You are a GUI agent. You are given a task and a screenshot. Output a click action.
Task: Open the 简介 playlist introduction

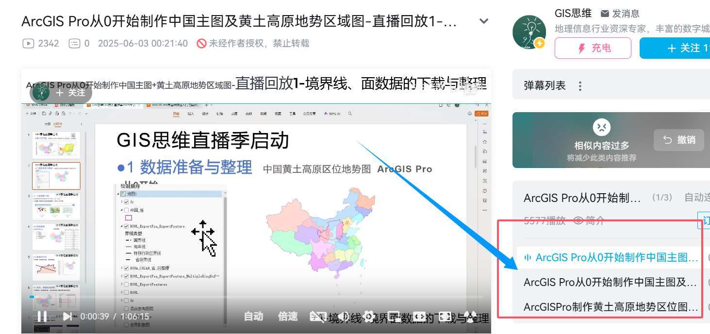(589, 221)
